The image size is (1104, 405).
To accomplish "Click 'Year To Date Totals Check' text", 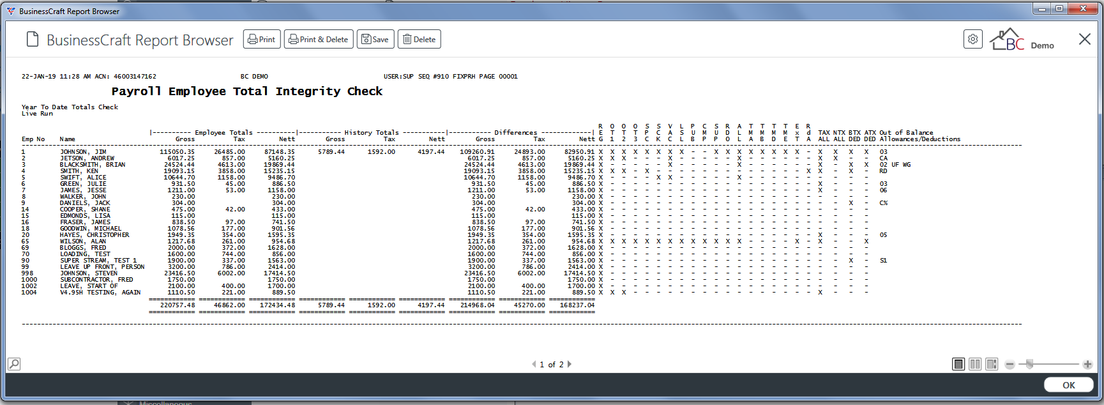I will coord(70,107).
